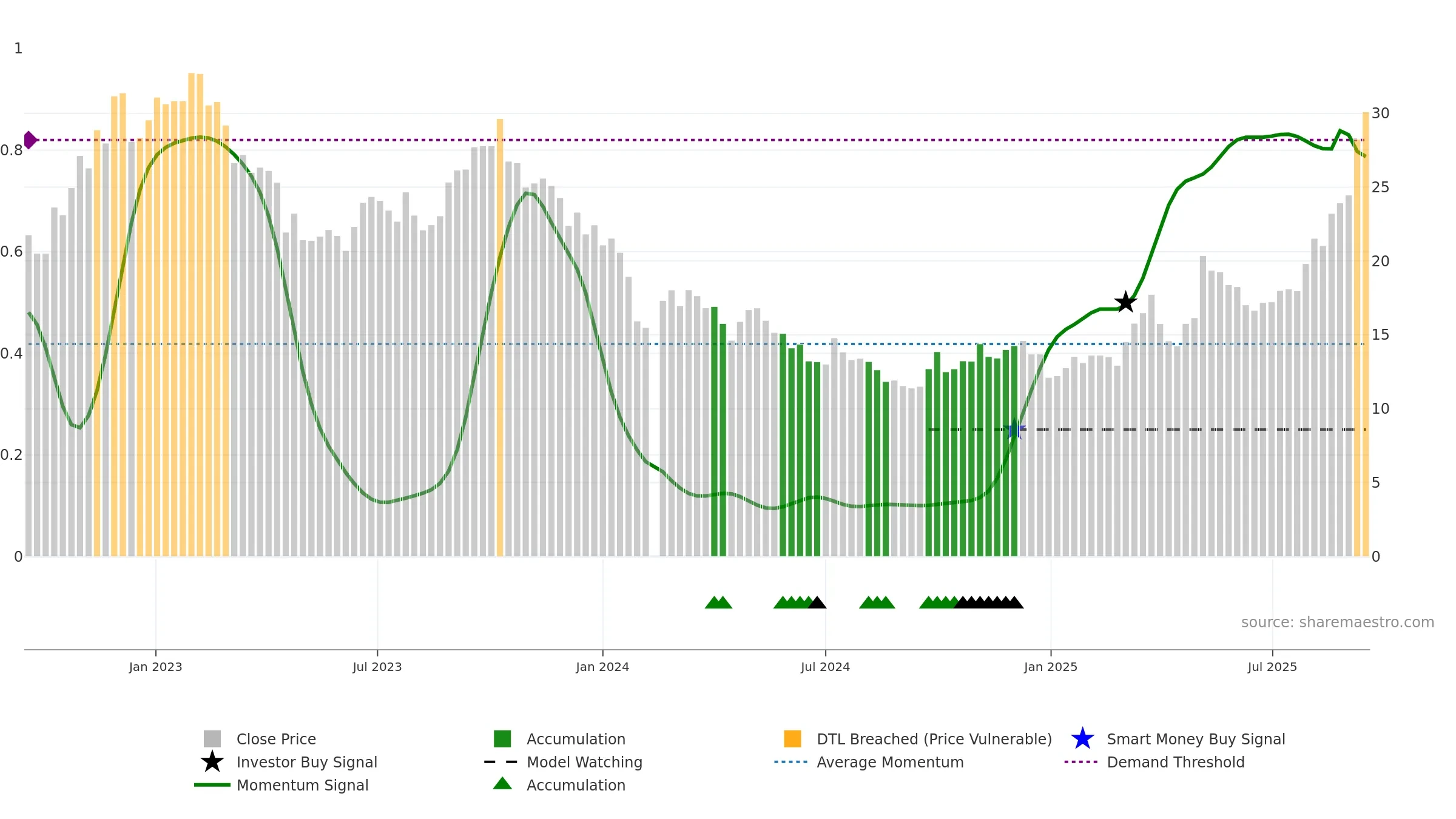Click the 10 value on right price axis
Screen dimensions: 1456x819
[x=1380, y=409]
